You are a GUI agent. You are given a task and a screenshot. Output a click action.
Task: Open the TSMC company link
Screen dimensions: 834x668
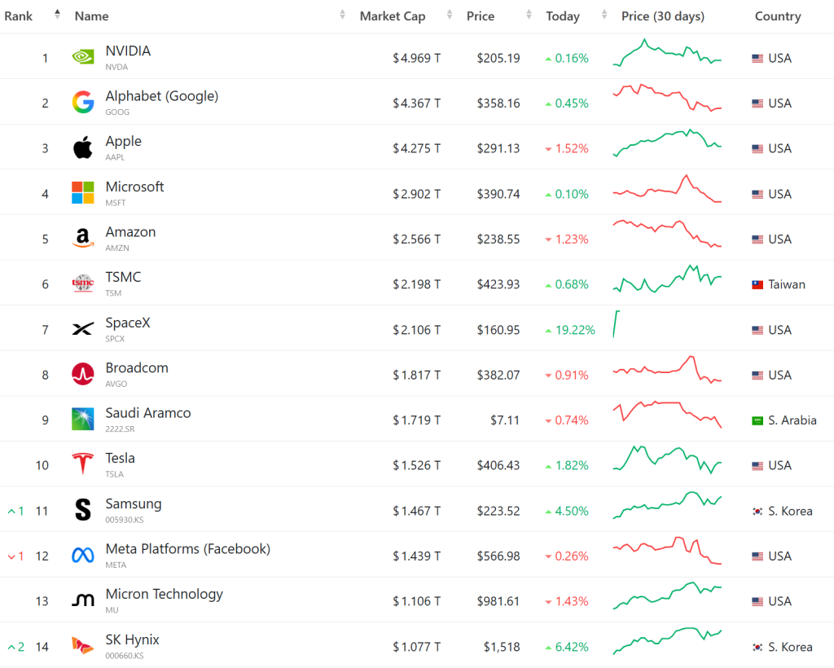point(123,277)
